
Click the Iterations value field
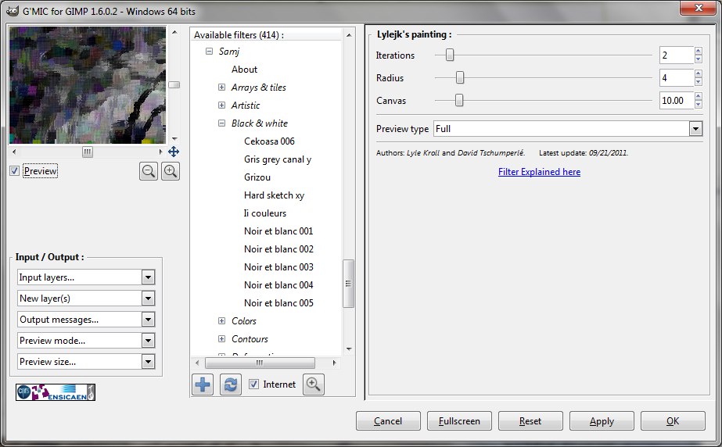(677, 55)
